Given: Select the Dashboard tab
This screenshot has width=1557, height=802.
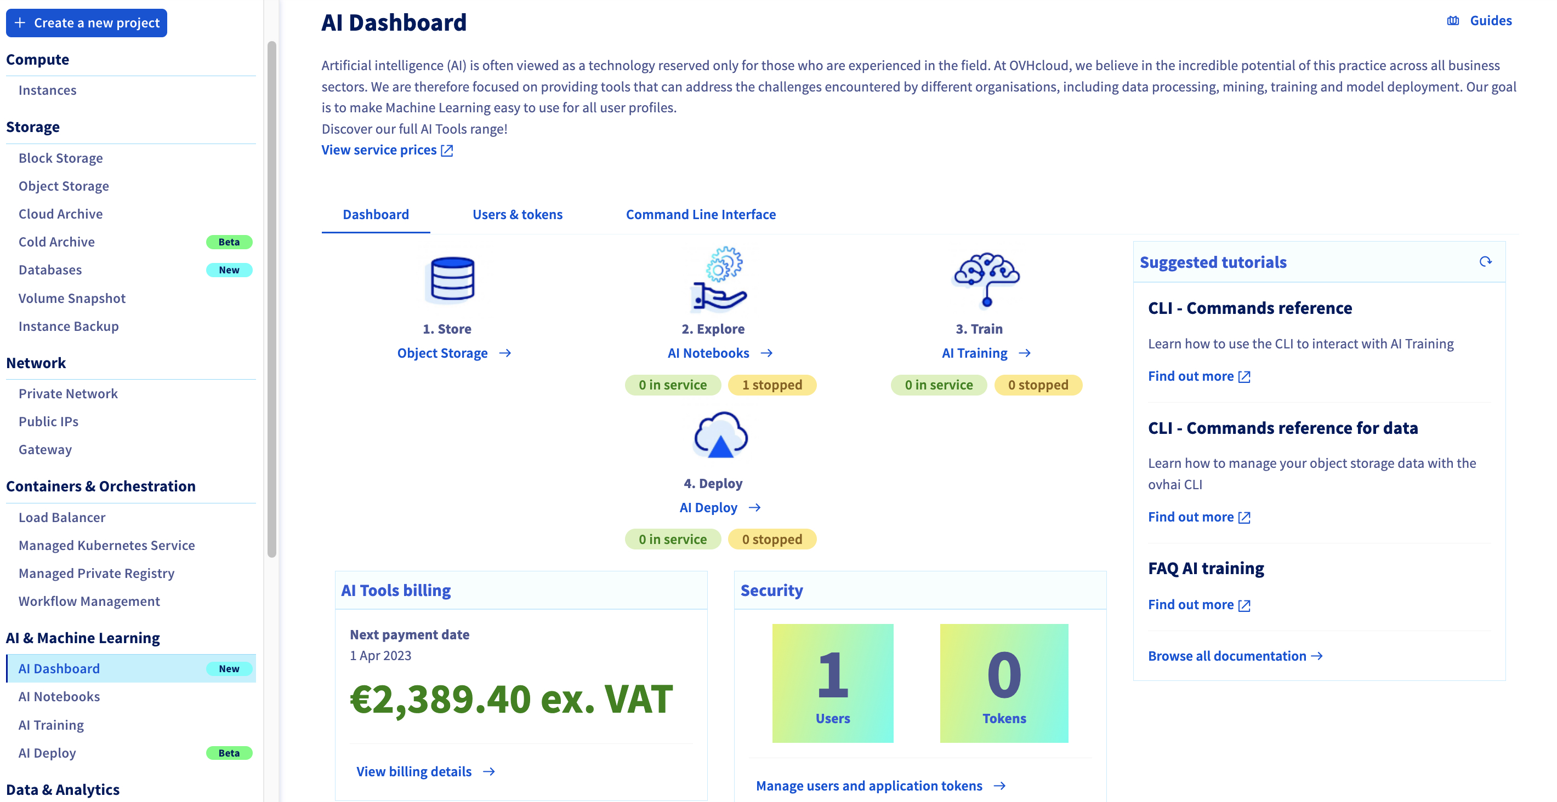Looking at the screenshot, I should click(376, 214).
